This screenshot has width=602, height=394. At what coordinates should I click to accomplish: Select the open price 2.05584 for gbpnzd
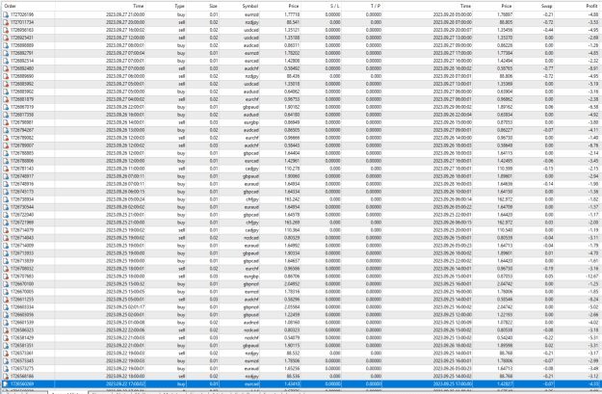[x=292, y=307]
